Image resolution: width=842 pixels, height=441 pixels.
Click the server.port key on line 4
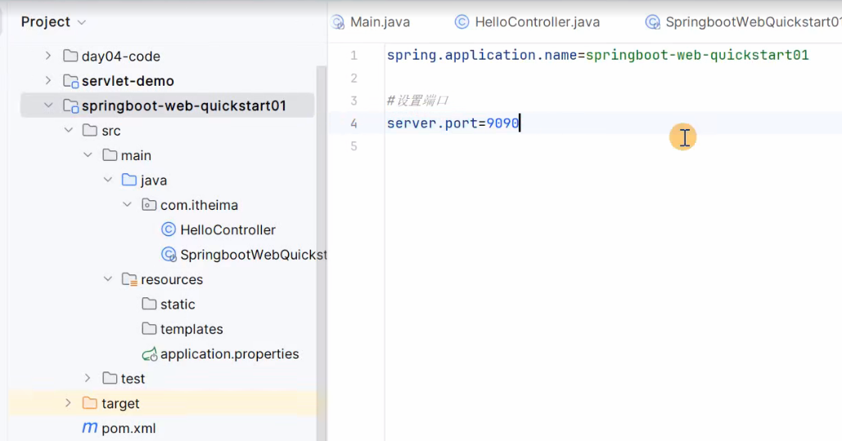tap(432, 123)
